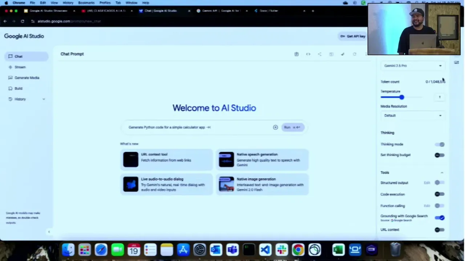Image resolution: width=465 pixels, height=261 pixels.
Task: Toggle Structured output switch
Action: point(440,183)
